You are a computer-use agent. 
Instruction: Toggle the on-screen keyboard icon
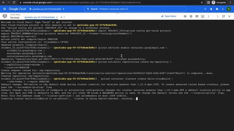click(185, 16)
